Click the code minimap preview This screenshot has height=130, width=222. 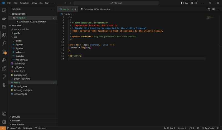(x=211, y=18)
